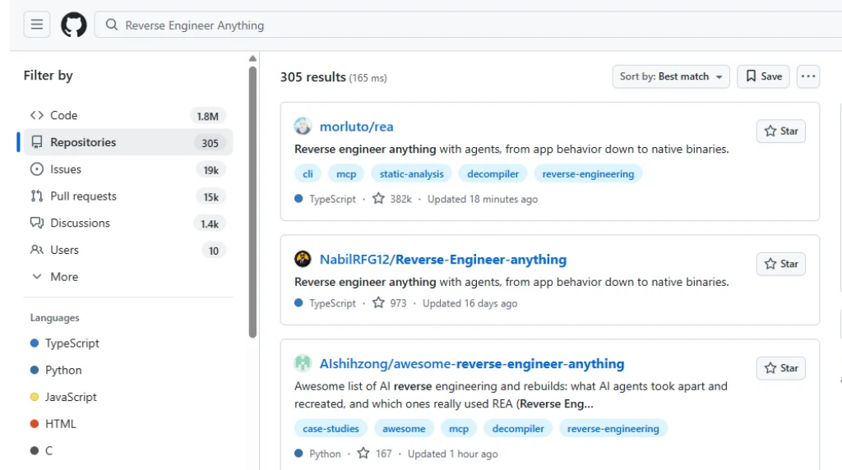Select the Repositories filter

[127, 142]
